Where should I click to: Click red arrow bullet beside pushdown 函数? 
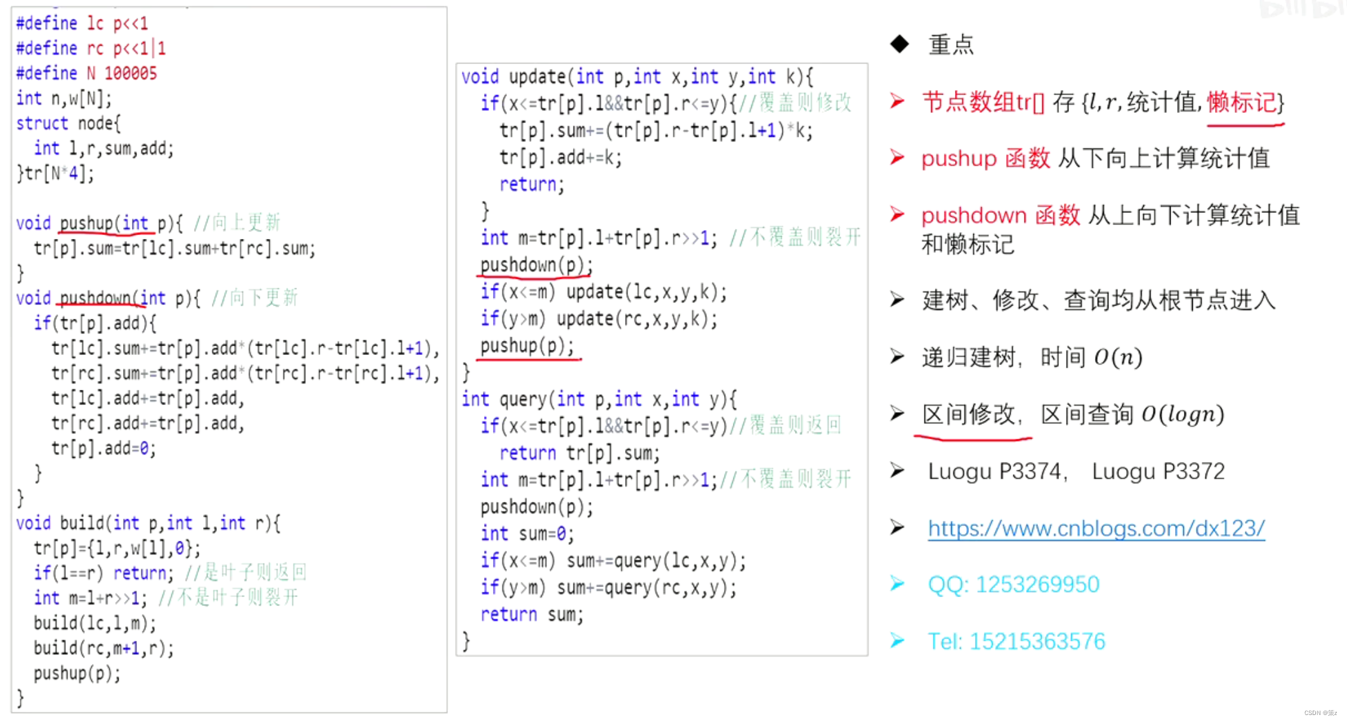point(897,215)
